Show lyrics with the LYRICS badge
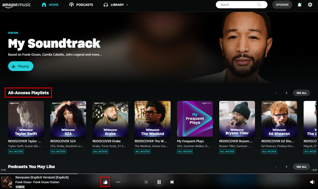This screenshot has height=189, width=318. pyautogui.click(x=20, y=187)
